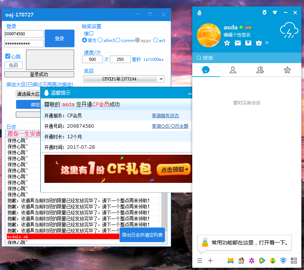This screenshot has width=304, height=270.
Task: Expand more app icons with double chevron
Action: [x=267, y=42]
